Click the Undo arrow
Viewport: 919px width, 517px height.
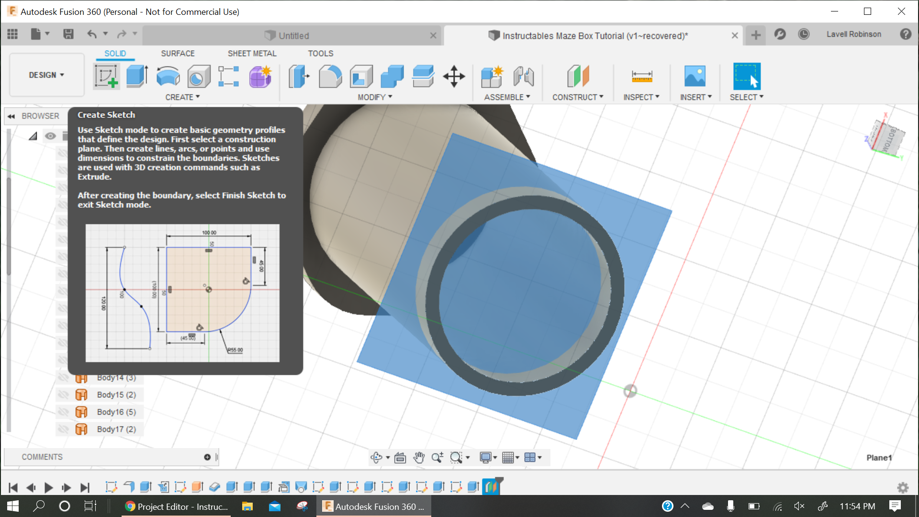92,34
